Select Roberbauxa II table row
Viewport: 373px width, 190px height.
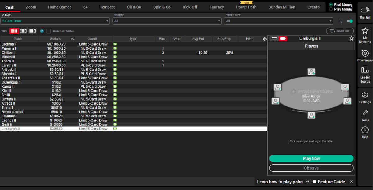133,112
